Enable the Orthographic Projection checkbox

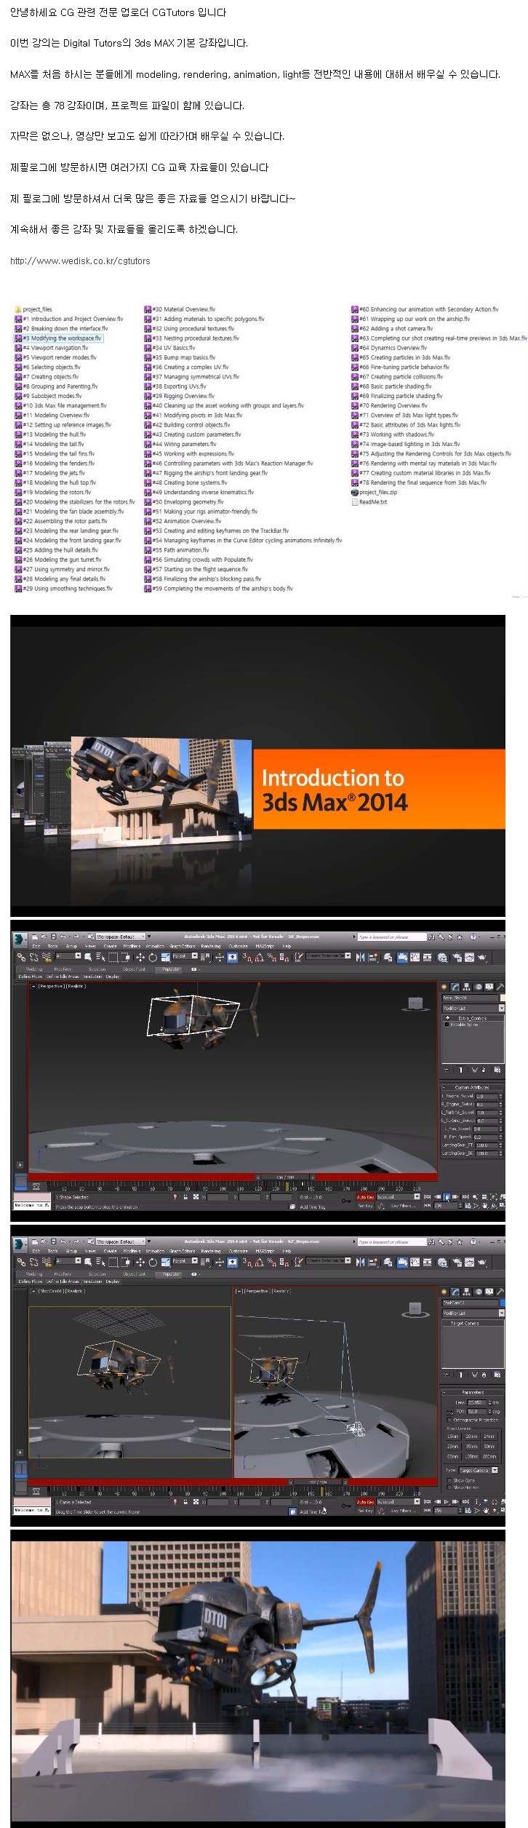click(x=449, y=1419)
